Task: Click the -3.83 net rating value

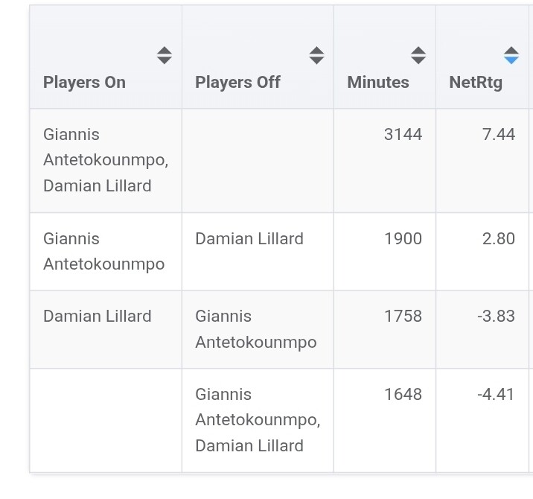Action: tap(496, 316)
